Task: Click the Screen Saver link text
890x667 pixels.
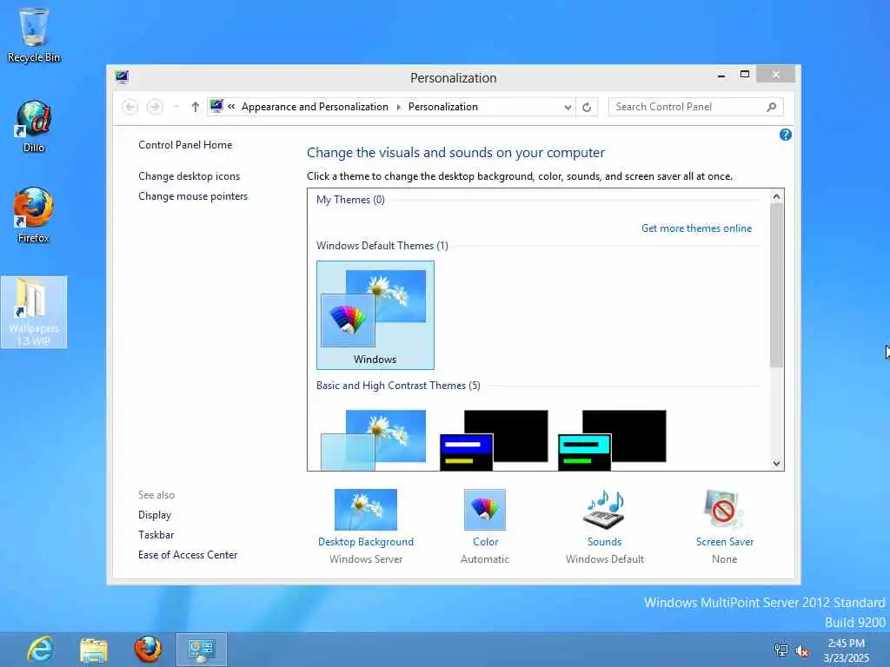Action: tap(725, 542)
